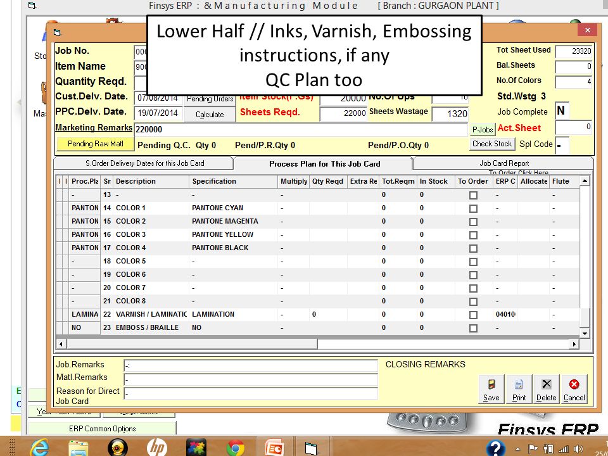Viewport: 608px width, 456px height.
Task: Click the Job.Remarks input field
Action: pos(251,365)
